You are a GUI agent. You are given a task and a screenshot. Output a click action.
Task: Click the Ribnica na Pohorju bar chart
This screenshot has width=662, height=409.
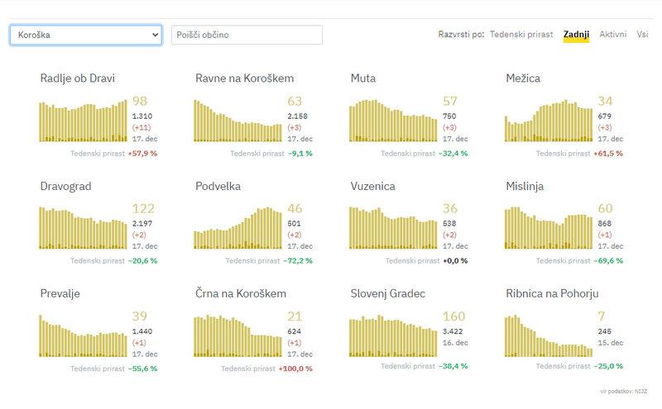coord(548,335)
